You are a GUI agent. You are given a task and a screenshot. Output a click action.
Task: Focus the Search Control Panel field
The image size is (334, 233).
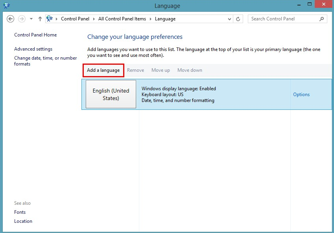[x=287, y=19]
